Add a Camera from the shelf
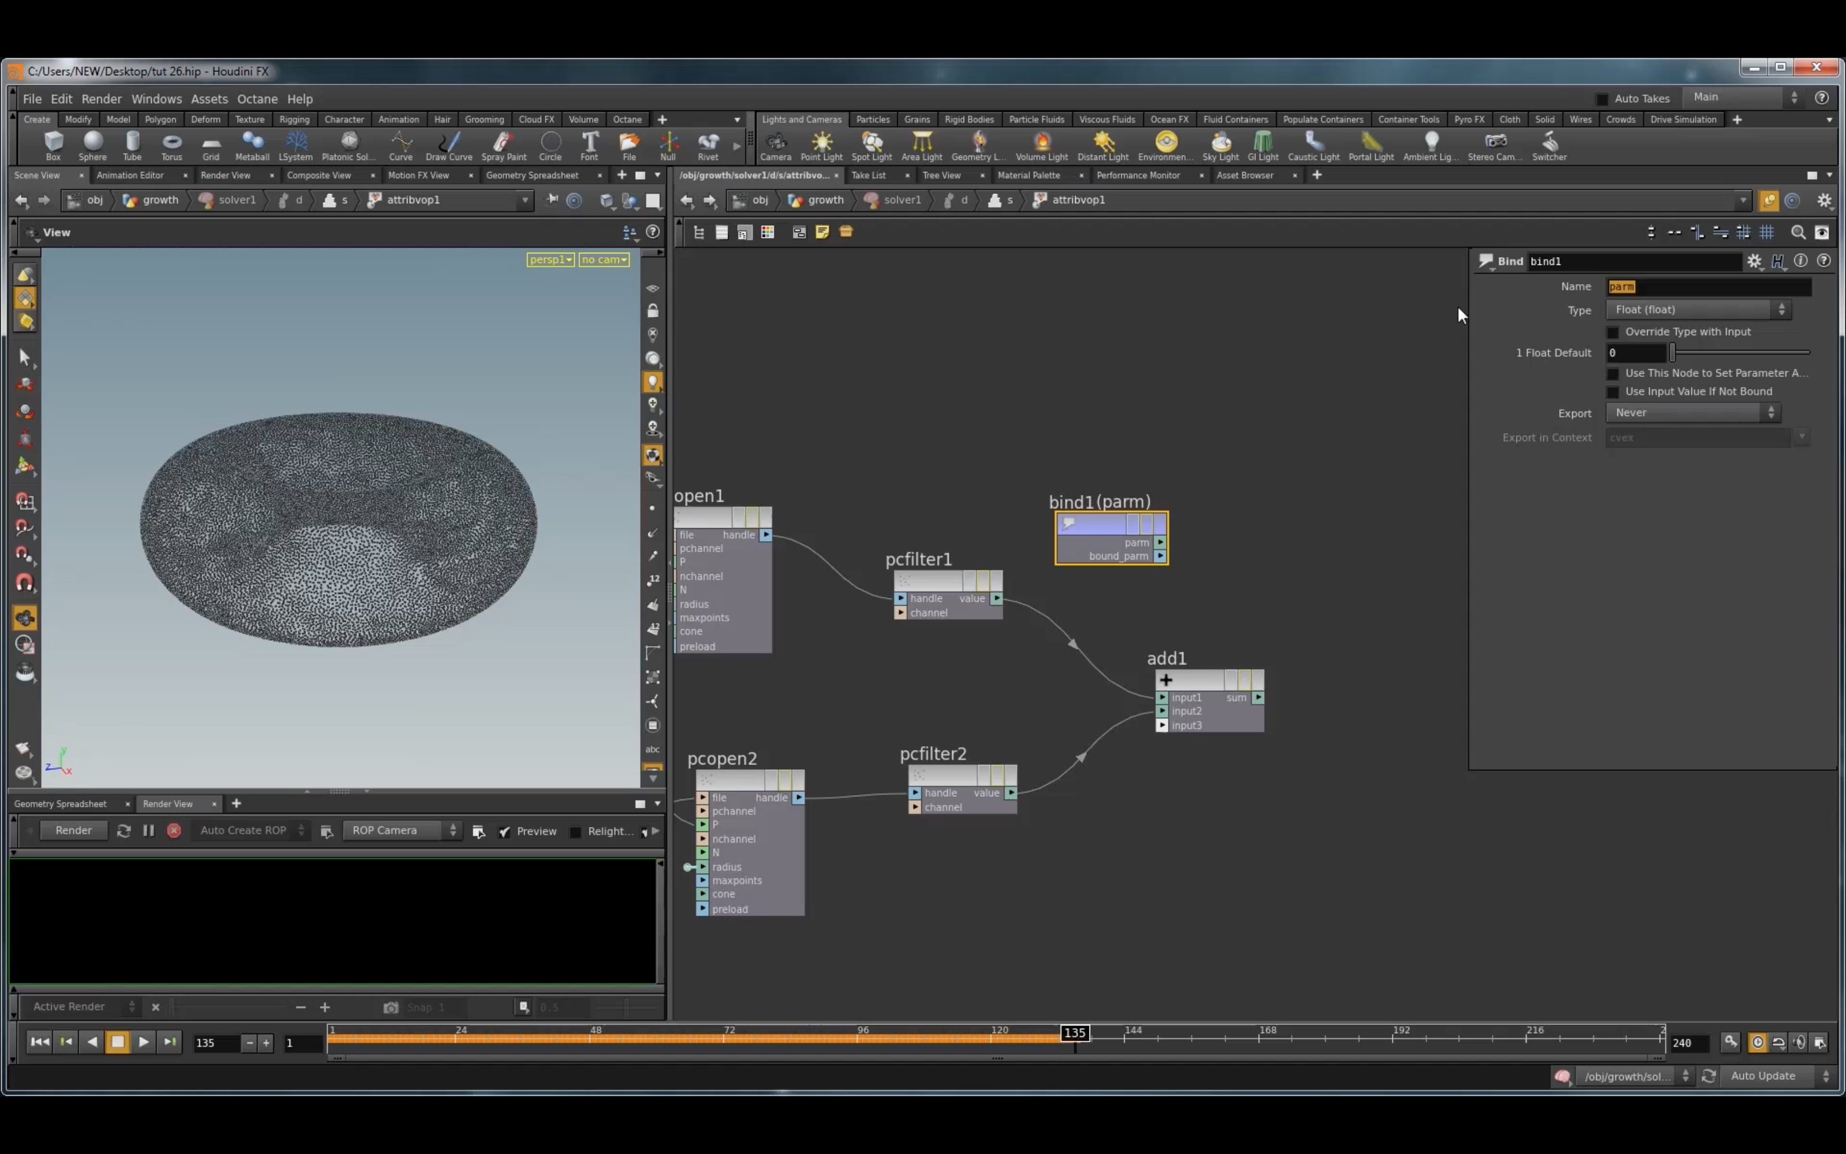Image resolution: width=1846 pixels, height=1154 pixels. 776,145
